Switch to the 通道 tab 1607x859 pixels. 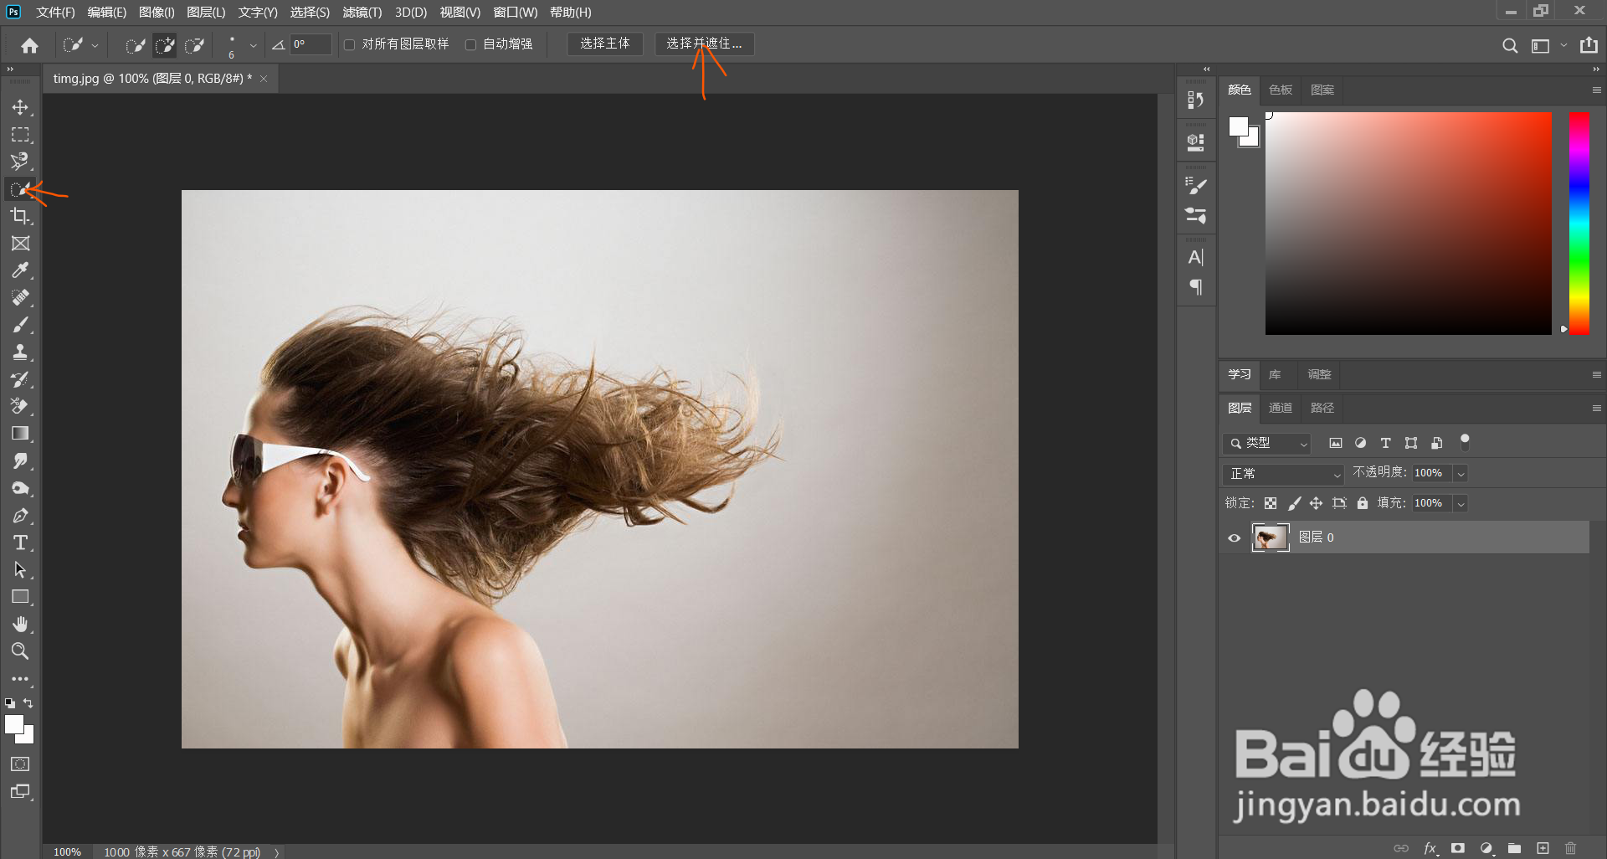(x=1280, y=408)
